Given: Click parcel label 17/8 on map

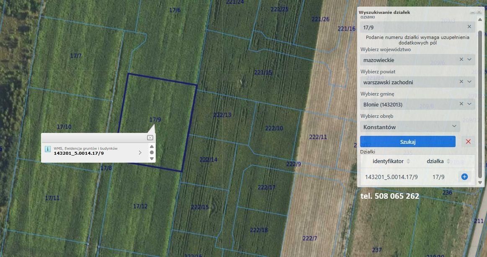Looking at the screenshot, I should click(x=106, y=168).
